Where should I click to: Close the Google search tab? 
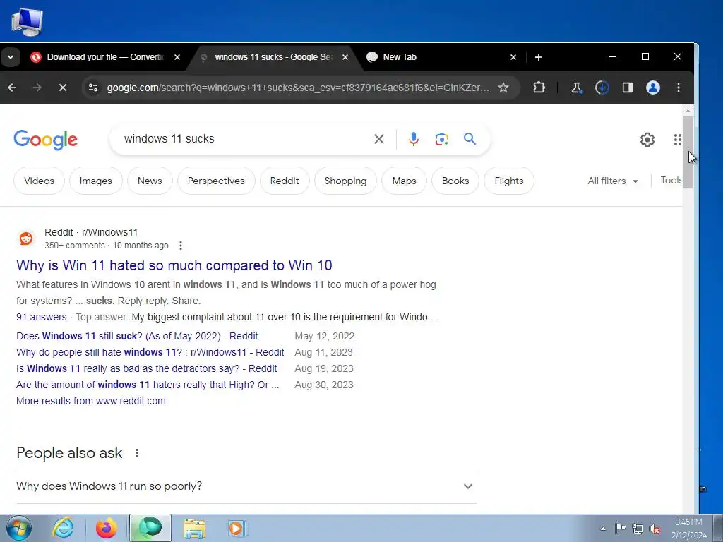pos(345,57)
